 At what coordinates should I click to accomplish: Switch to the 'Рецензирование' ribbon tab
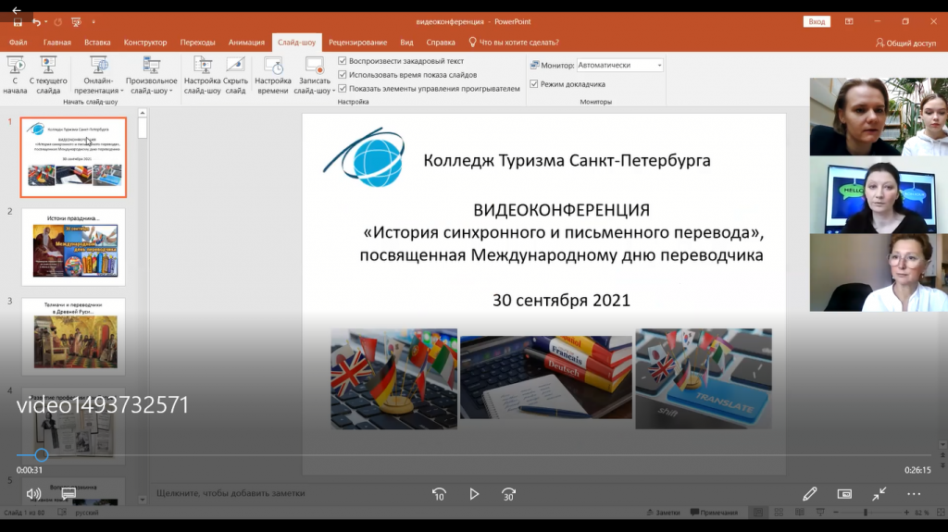tap(358, 43)
